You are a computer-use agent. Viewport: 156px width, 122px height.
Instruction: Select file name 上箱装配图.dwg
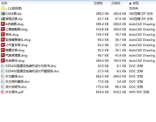(x=16, y=29)
